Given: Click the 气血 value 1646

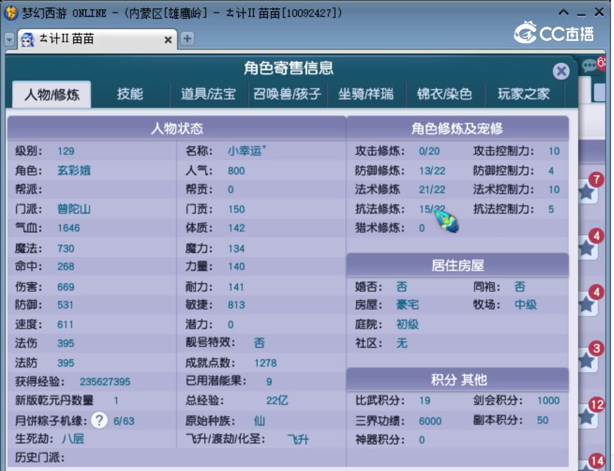Looking at the screenshot, I should click(x=69, y=228).
